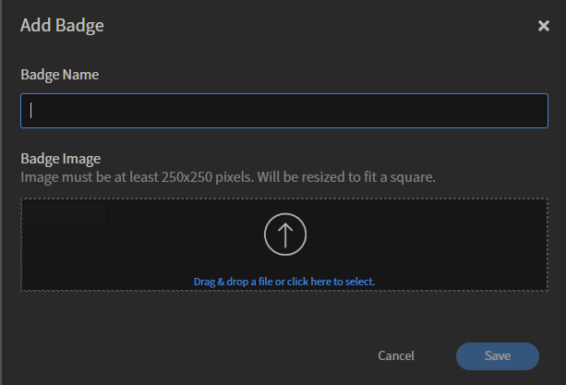This screenshot has height=385, width=566.
Task: Click the dialog's left edge bar
Action: tap(1, 192)
